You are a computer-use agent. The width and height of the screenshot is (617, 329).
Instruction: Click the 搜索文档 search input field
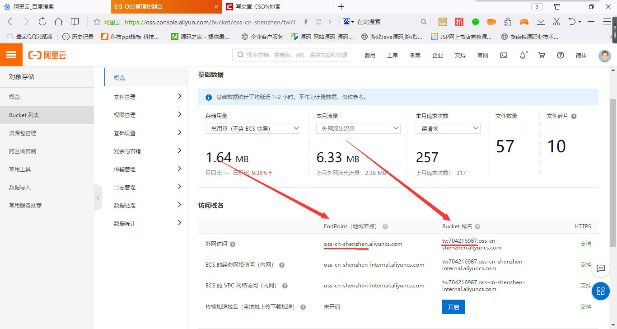[x=292, y=54]
